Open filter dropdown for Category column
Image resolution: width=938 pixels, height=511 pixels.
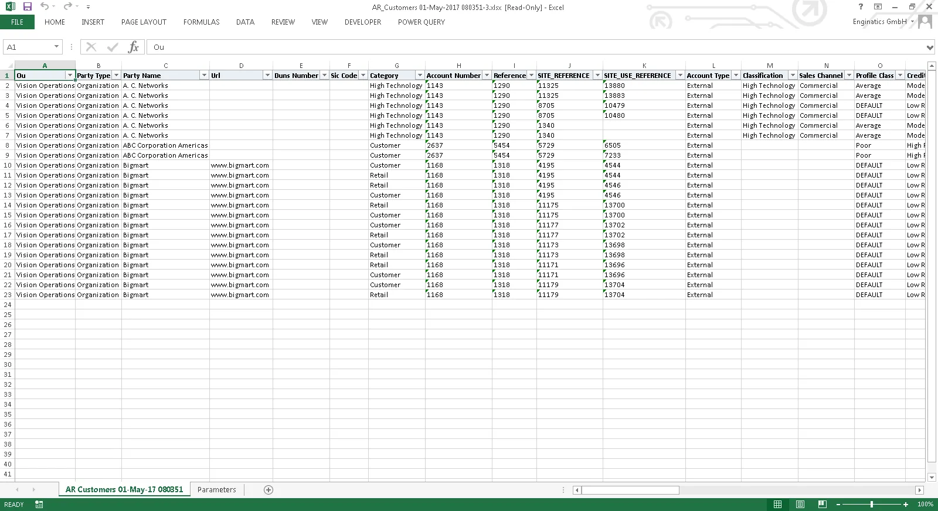coord(420,76)
